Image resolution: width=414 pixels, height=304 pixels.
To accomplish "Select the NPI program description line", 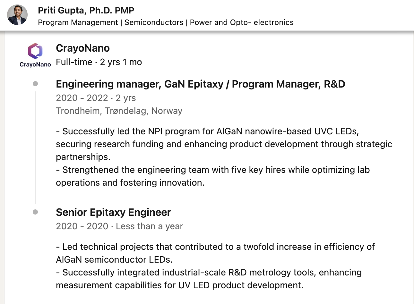I will click(x=207, y=131).
